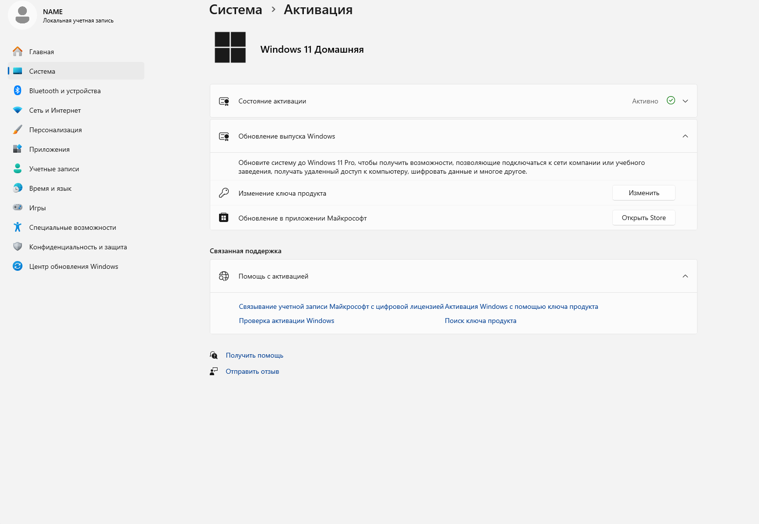Click the Privacy shield icon
The width and height of the screenshot is (759, 524).
tap(18, 247)
